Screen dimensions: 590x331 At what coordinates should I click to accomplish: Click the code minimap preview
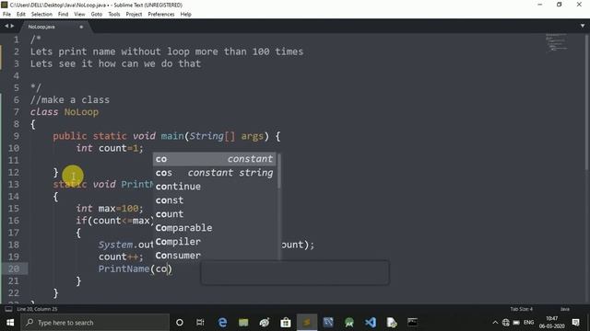tap(556, 42)
